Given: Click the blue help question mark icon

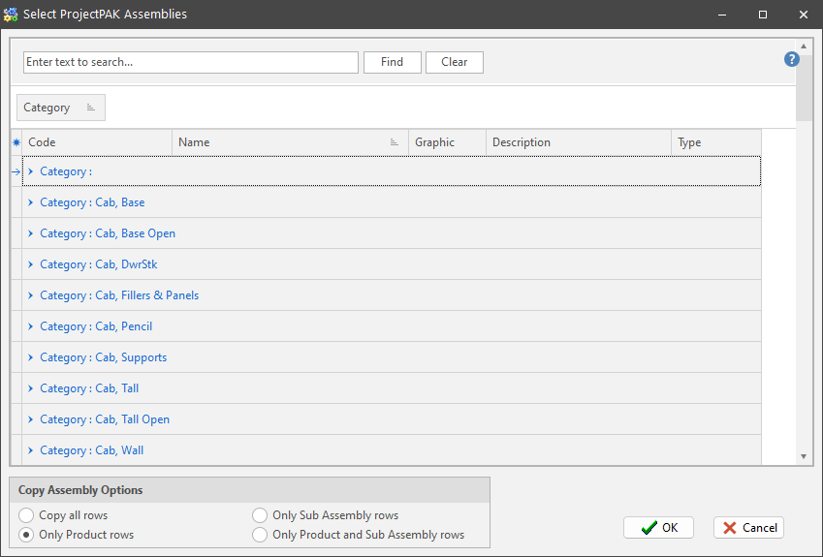Looking at the screenshot, I should click(x=791, y=60).
